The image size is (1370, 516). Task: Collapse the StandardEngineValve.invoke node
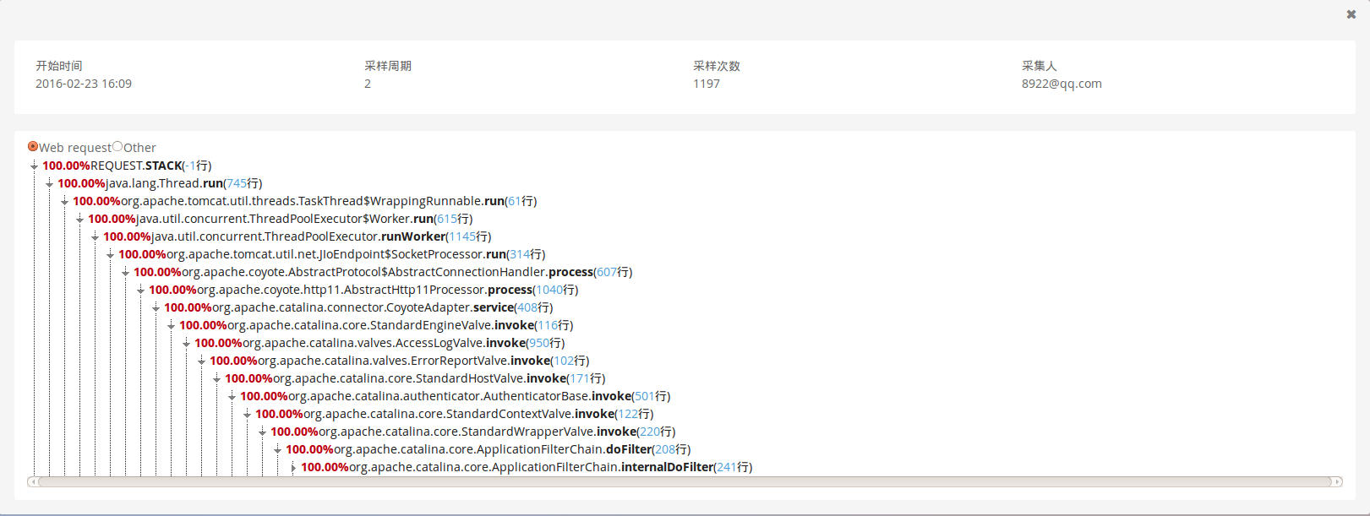(x=171, y=326)
